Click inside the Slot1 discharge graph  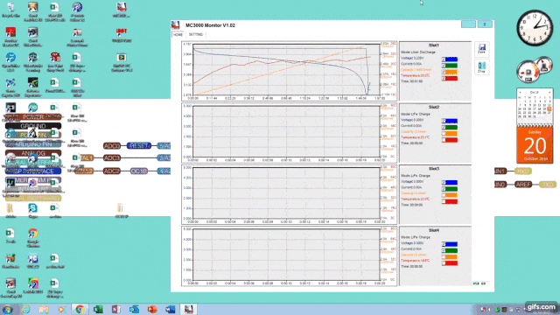(286, 70)
